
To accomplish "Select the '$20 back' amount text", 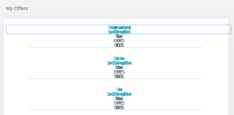I will [119, 68].
